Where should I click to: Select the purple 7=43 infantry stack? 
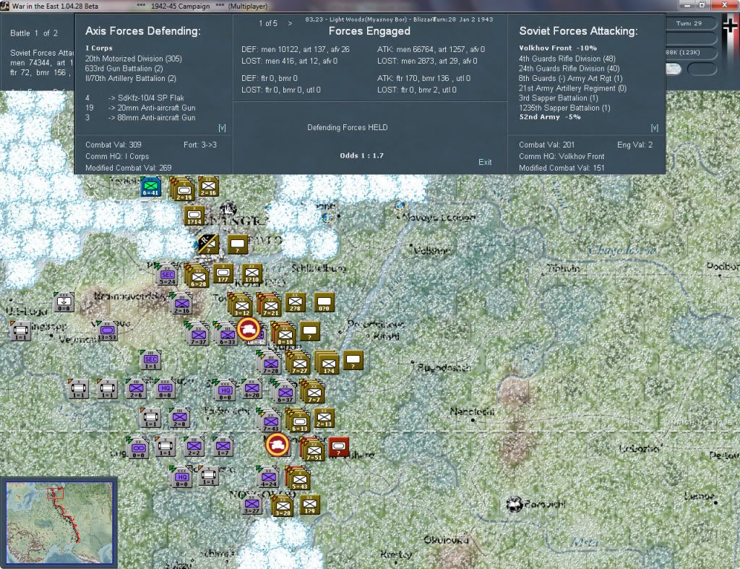tap(270, 420)
